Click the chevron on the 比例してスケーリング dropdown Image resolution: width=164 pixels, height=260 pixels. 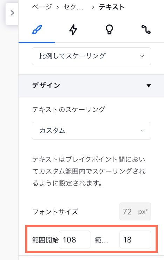click(142, 56)
